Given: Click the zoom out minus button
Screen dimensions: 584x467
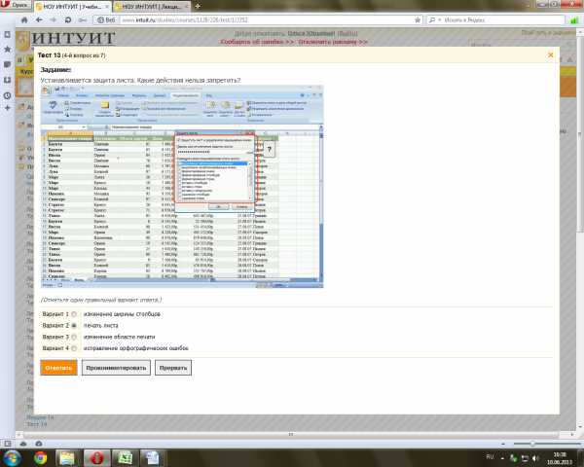Looking at the screenshot, I should (503, 444).
